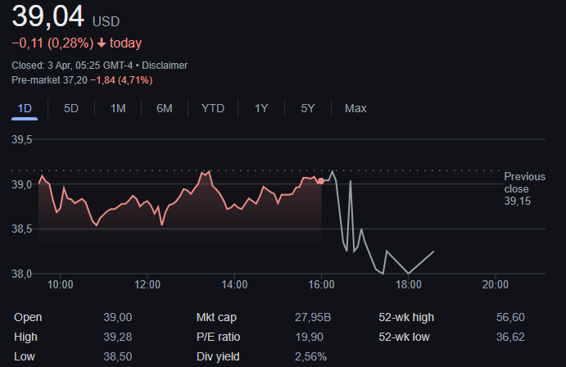Click the 38,5 price axis label
The image size is (566, 367).
click(x=21, y=229)
